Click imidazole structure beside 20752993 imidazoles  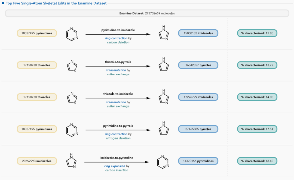(x=71, y=161)
